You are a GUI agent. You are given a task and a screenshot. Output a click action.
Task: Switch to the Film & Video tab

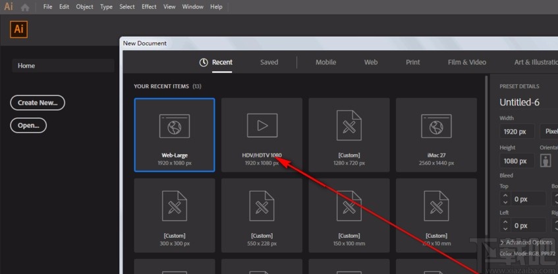click(x=467, y=63)
